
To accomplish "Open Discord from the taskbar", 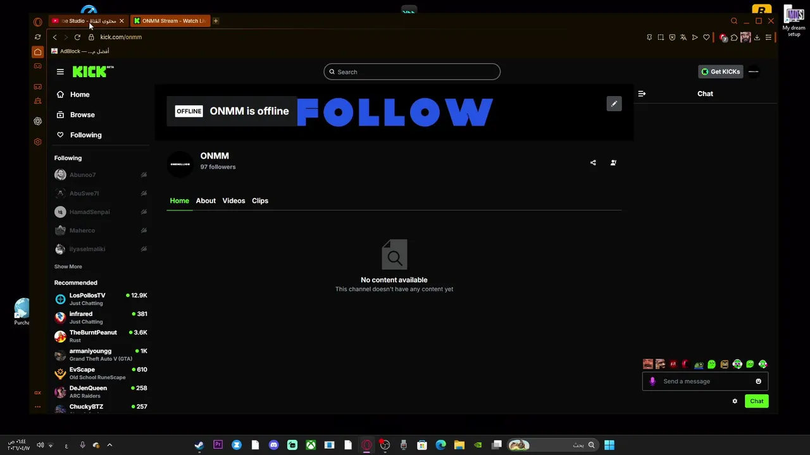I will pyautogui.click(x=273, y=445).
